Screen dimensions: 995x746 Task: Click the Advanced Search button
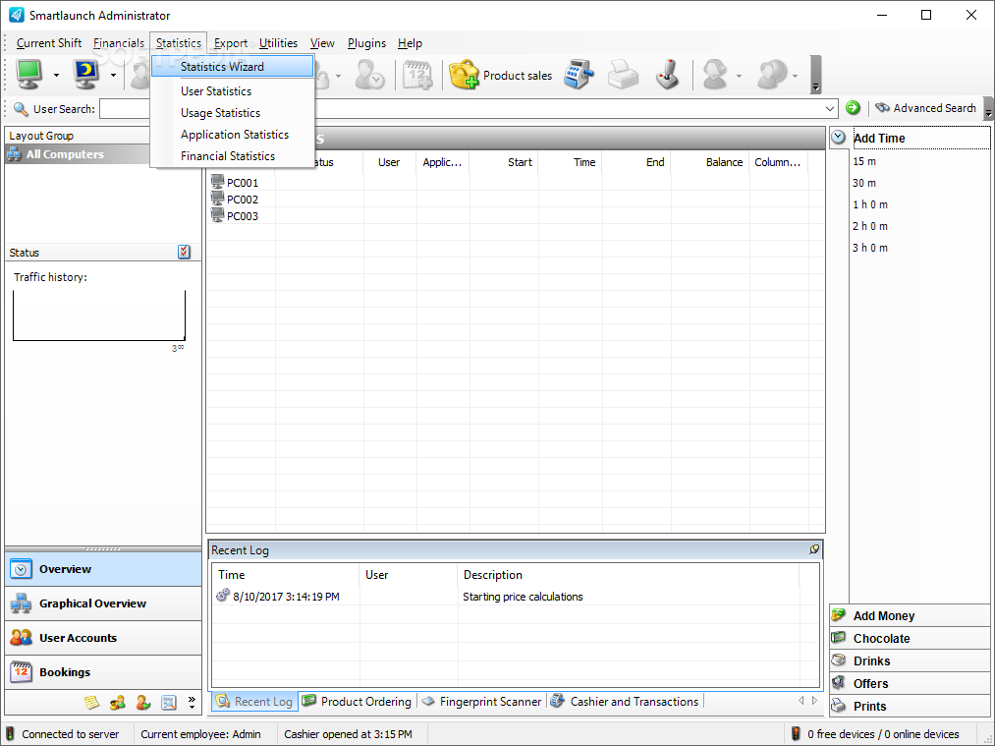[x=925, y=108]
